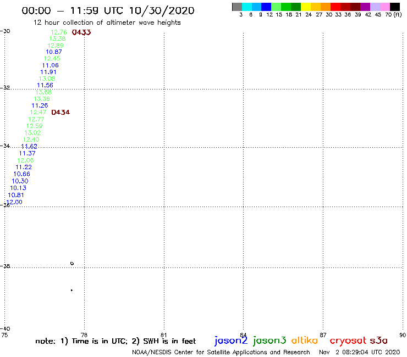Image resolution: width=407 pixels, height=357 pixels.
Task: Select the 10.30 measurement
Action: 20,181
